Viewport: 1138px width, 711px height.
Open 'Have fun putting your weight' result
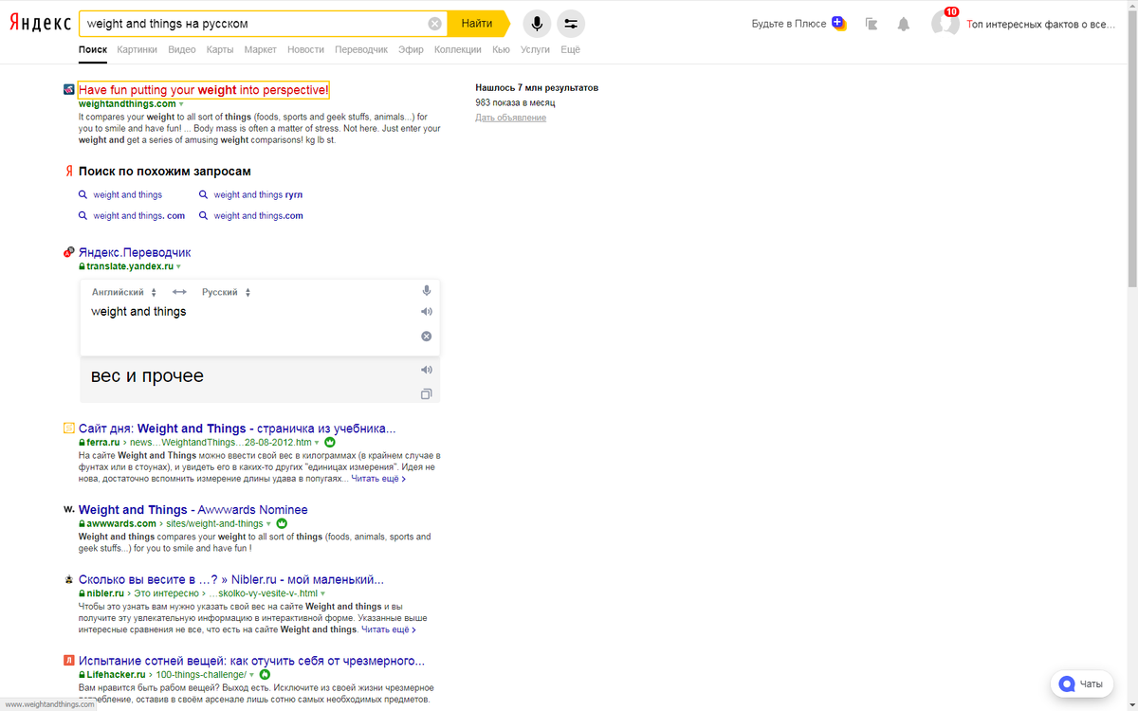tap(203, 90)
